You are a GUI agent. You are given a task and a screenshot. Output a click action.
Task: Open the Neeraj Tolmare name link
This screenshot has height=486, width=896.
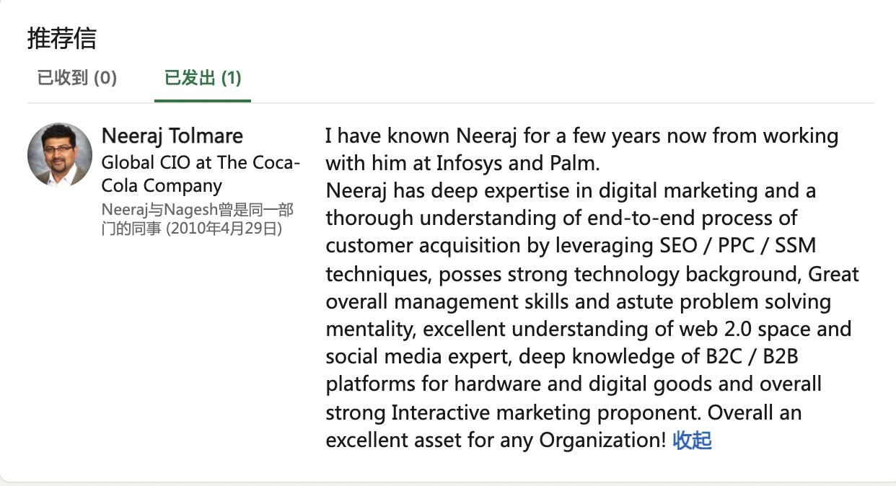(x=172, y=136)
